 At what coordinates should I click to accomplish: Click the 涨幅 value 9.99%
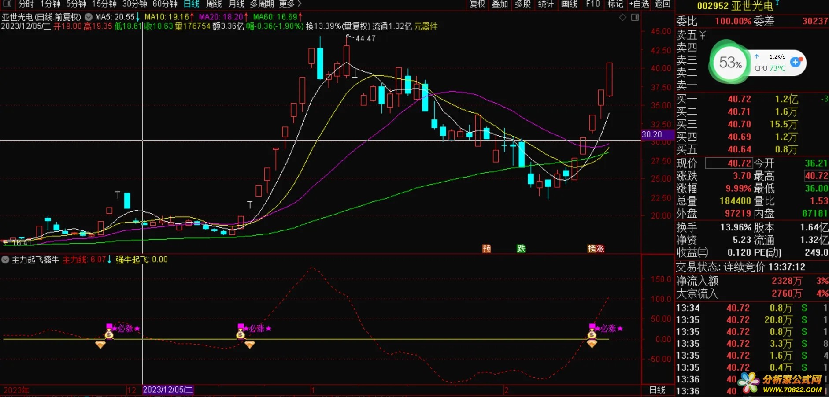coord(738,188)
